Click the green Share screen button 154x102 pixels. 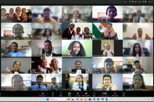click(69, 94)
